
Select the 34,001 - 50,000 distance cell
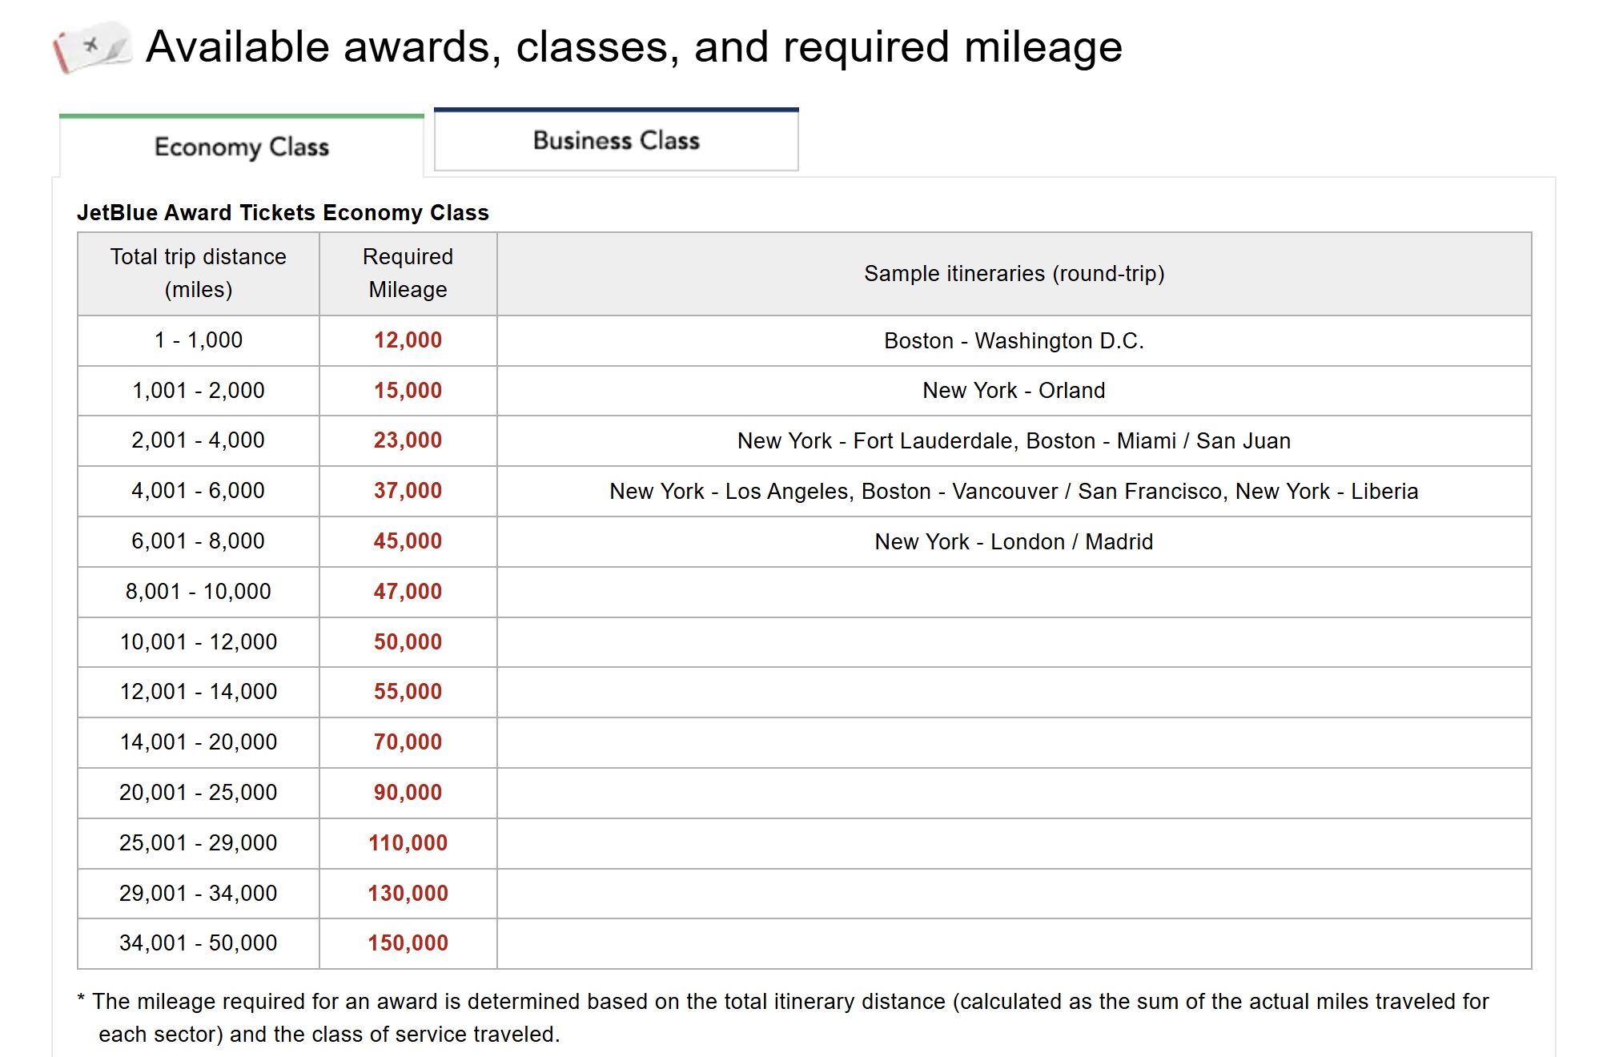coord(199,943)
